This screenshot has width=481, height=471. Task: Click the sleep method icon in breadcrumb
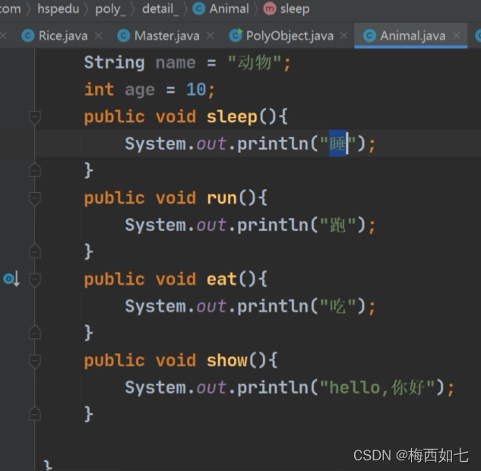[270, 9]
